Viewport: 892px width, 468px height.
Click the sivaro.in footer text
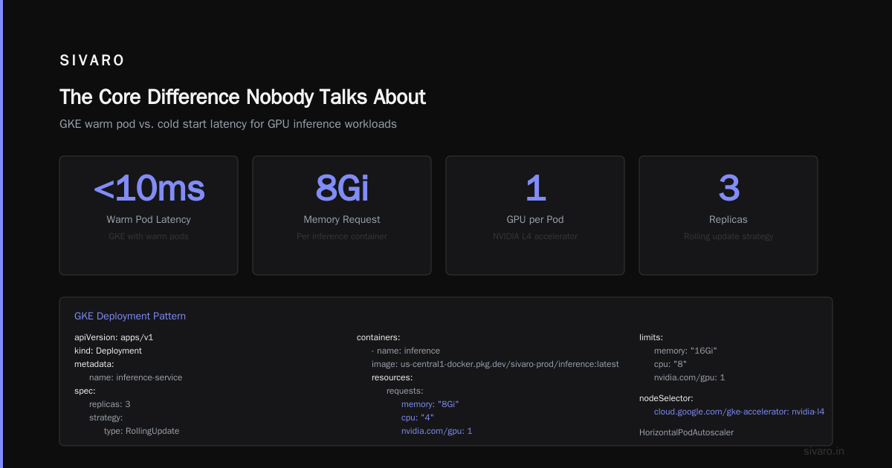[x=824, y=451]
